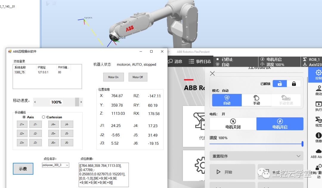Expand the 重置程序 dropdown
The height and width of the screenshot is (188, 322).
click(256, 156)
